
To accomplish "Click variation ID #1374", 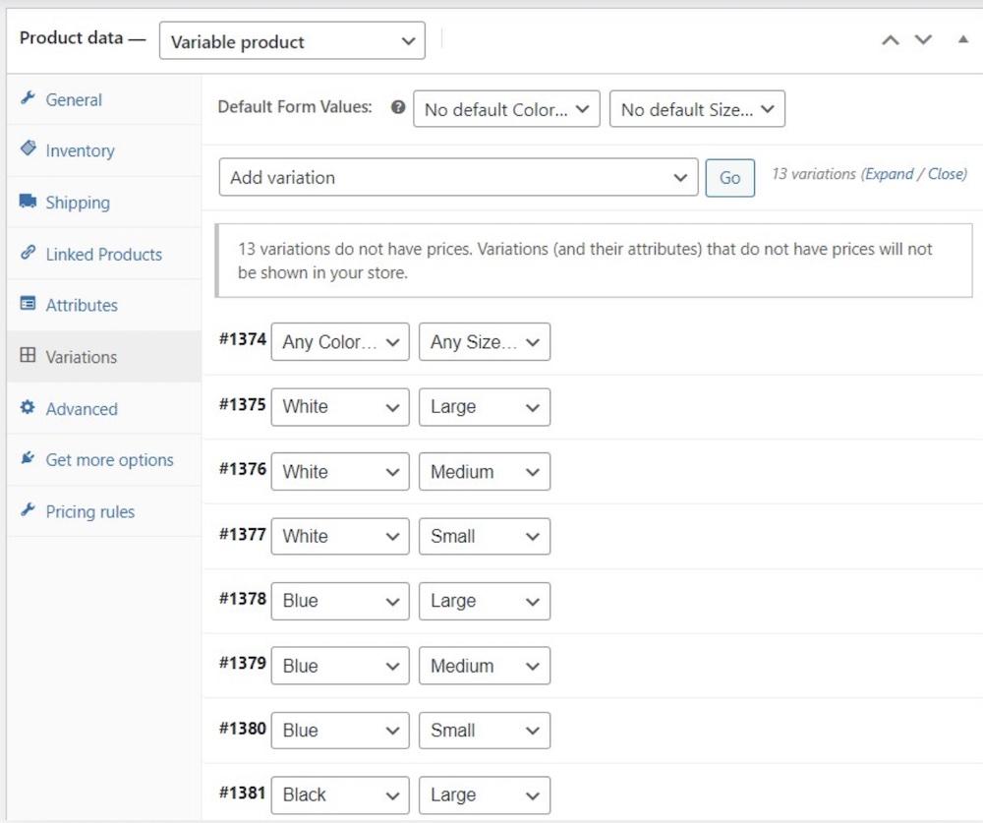I will pyautogui.click(x=243, y=339).
